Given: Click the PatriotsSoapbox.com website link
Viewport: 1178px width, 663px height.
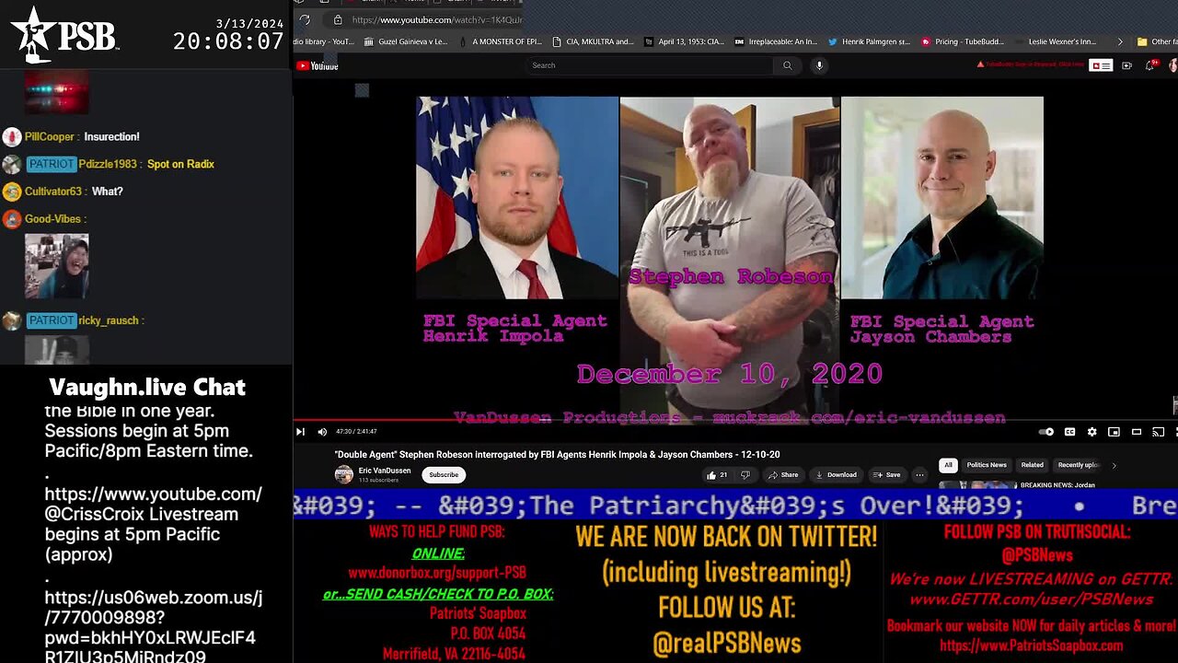Looking at the screenshot, I should tap(1032, 646).
